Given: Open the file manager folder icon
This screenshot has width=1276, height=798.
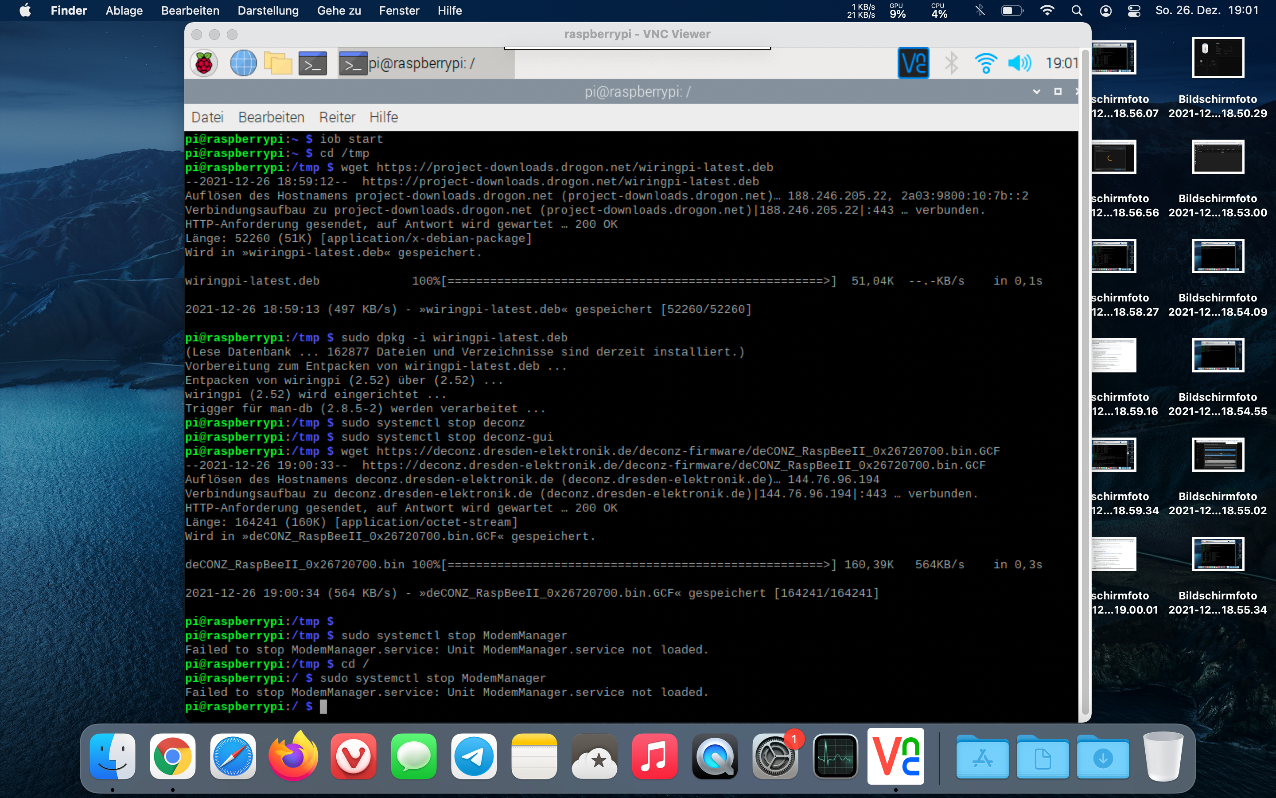Looking at the screenshot, I should (x=278, y=63).
